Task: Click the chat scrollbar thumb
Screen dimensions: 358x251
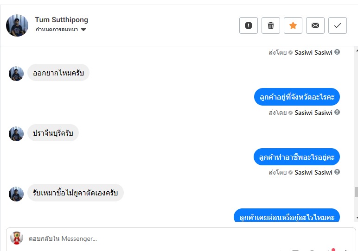Action: pyautogui.click(x=356, y=192)
